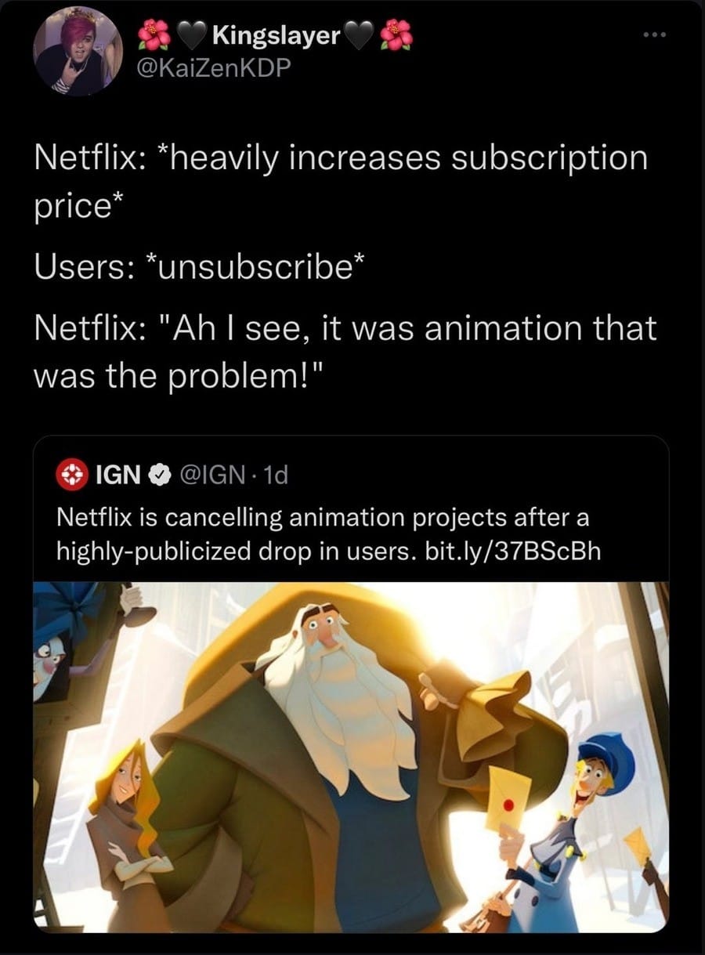This screenshot has height=955, width=705.
Task: Click the red IGN logo avatar
Action: tap(71, 474)
